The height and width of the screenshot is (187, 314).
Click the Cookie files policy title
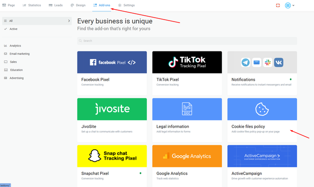tap(248, 126)
